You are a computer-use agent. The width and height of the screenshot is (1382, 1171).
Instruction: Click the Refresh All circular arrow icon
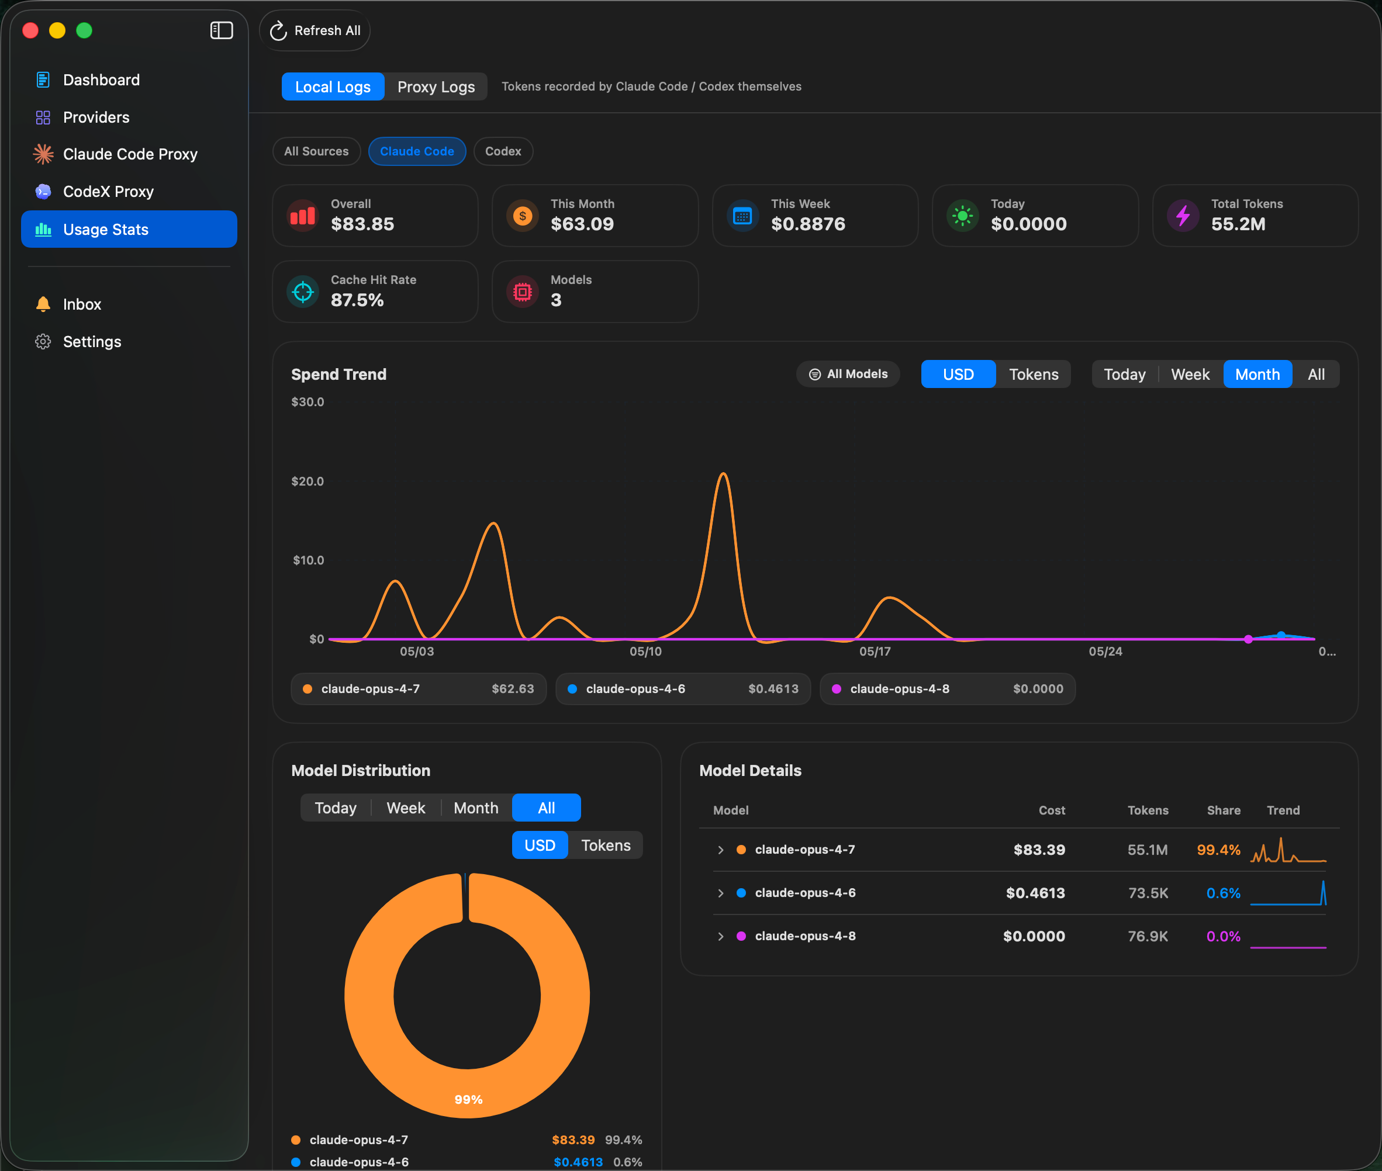[278, 30]
